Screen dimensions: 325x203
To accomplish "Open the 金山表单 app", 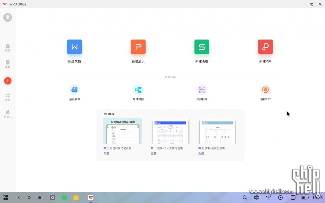I will tap(74, 90).
